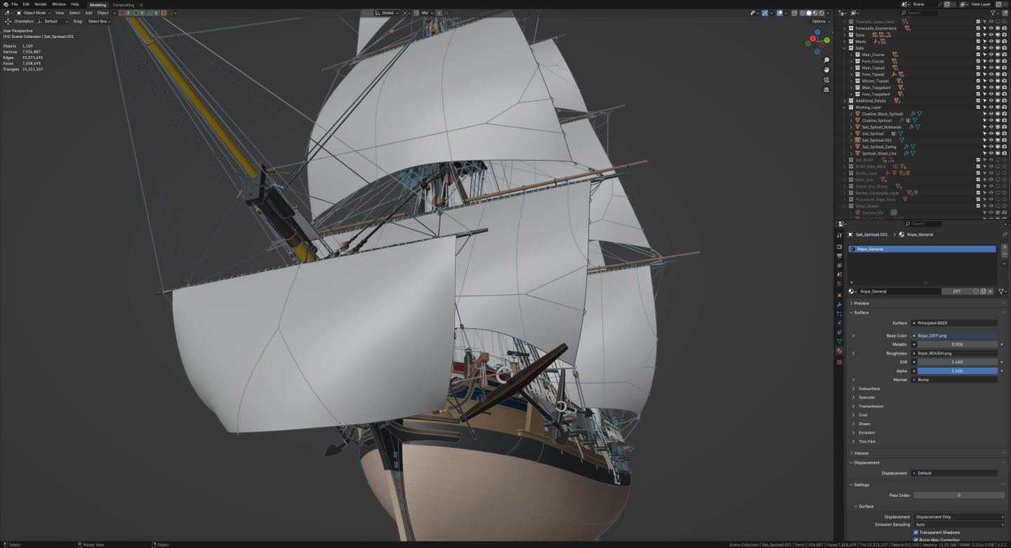Screen dimensions: 1011x548
Task: Open the Render menu
Action: pos(41,4)
